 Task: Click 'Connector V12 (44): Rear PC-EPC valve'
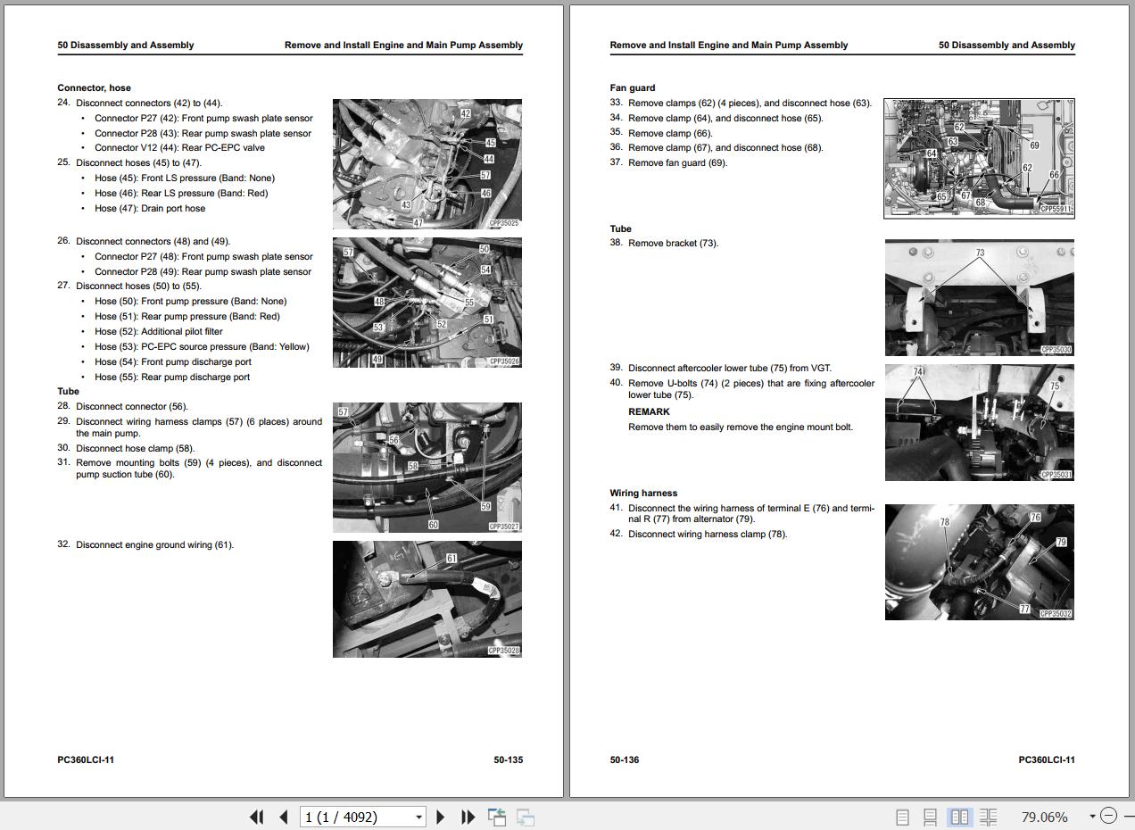coord(179,147)
